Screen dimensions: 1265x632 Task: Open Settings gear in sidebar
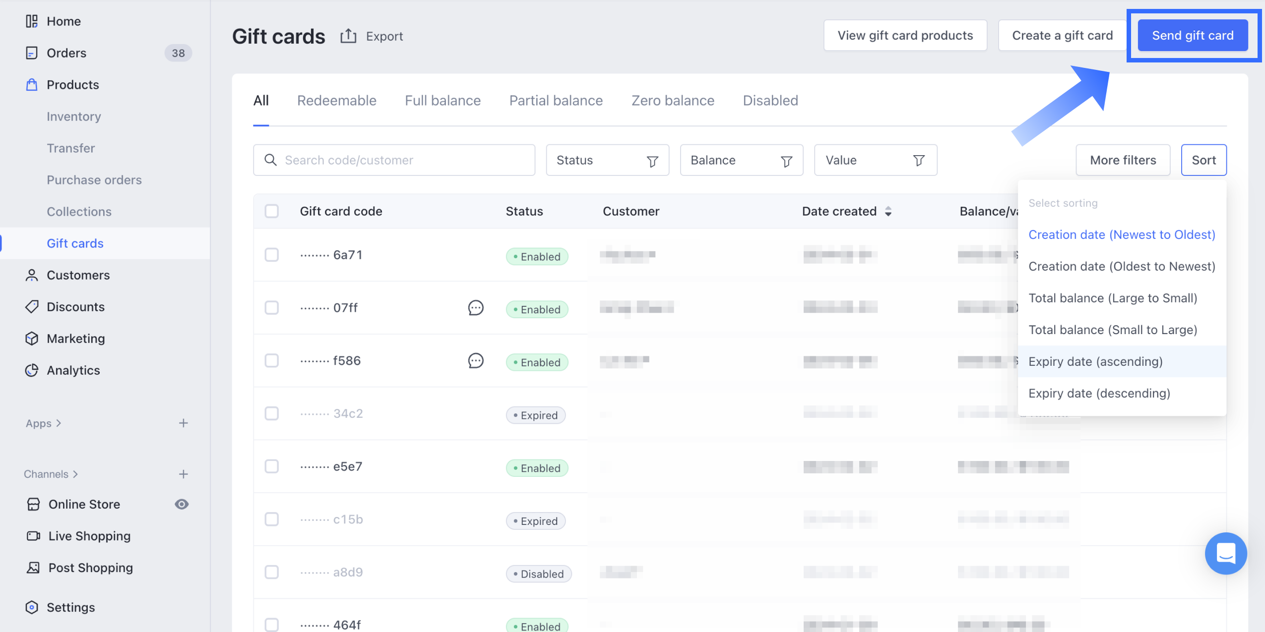[x=32, y=607]
